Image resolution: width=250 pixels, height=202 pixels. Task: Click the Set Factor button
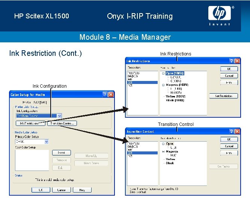click(223, 166)
